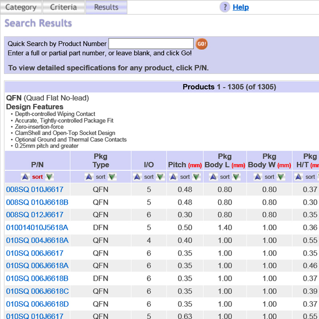Click body length 1.40 in 010014010J5618A row
This screenshot has width=319, height=319.
[225, 227]
